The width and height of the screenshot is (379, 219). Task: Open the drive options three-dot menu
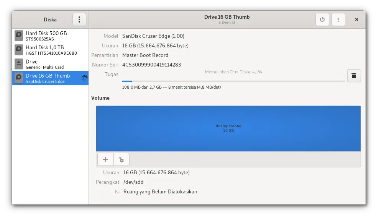click(338, 19)
